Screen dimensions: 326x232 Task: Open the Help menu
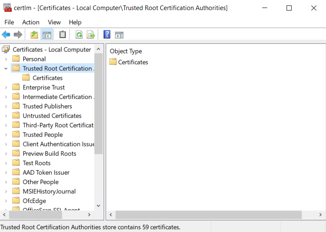(x=75, y=22)
